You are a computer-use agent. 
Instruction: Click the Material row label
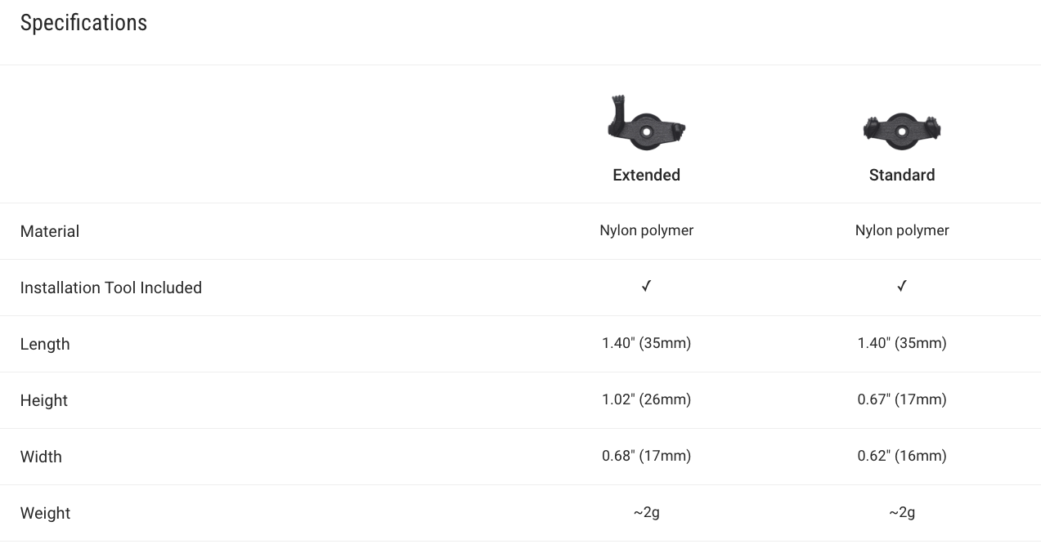click(50, 231)
